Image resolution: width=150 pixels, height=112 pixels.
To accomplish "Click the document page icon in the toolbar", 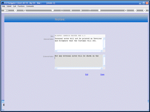I will point(99,10).
